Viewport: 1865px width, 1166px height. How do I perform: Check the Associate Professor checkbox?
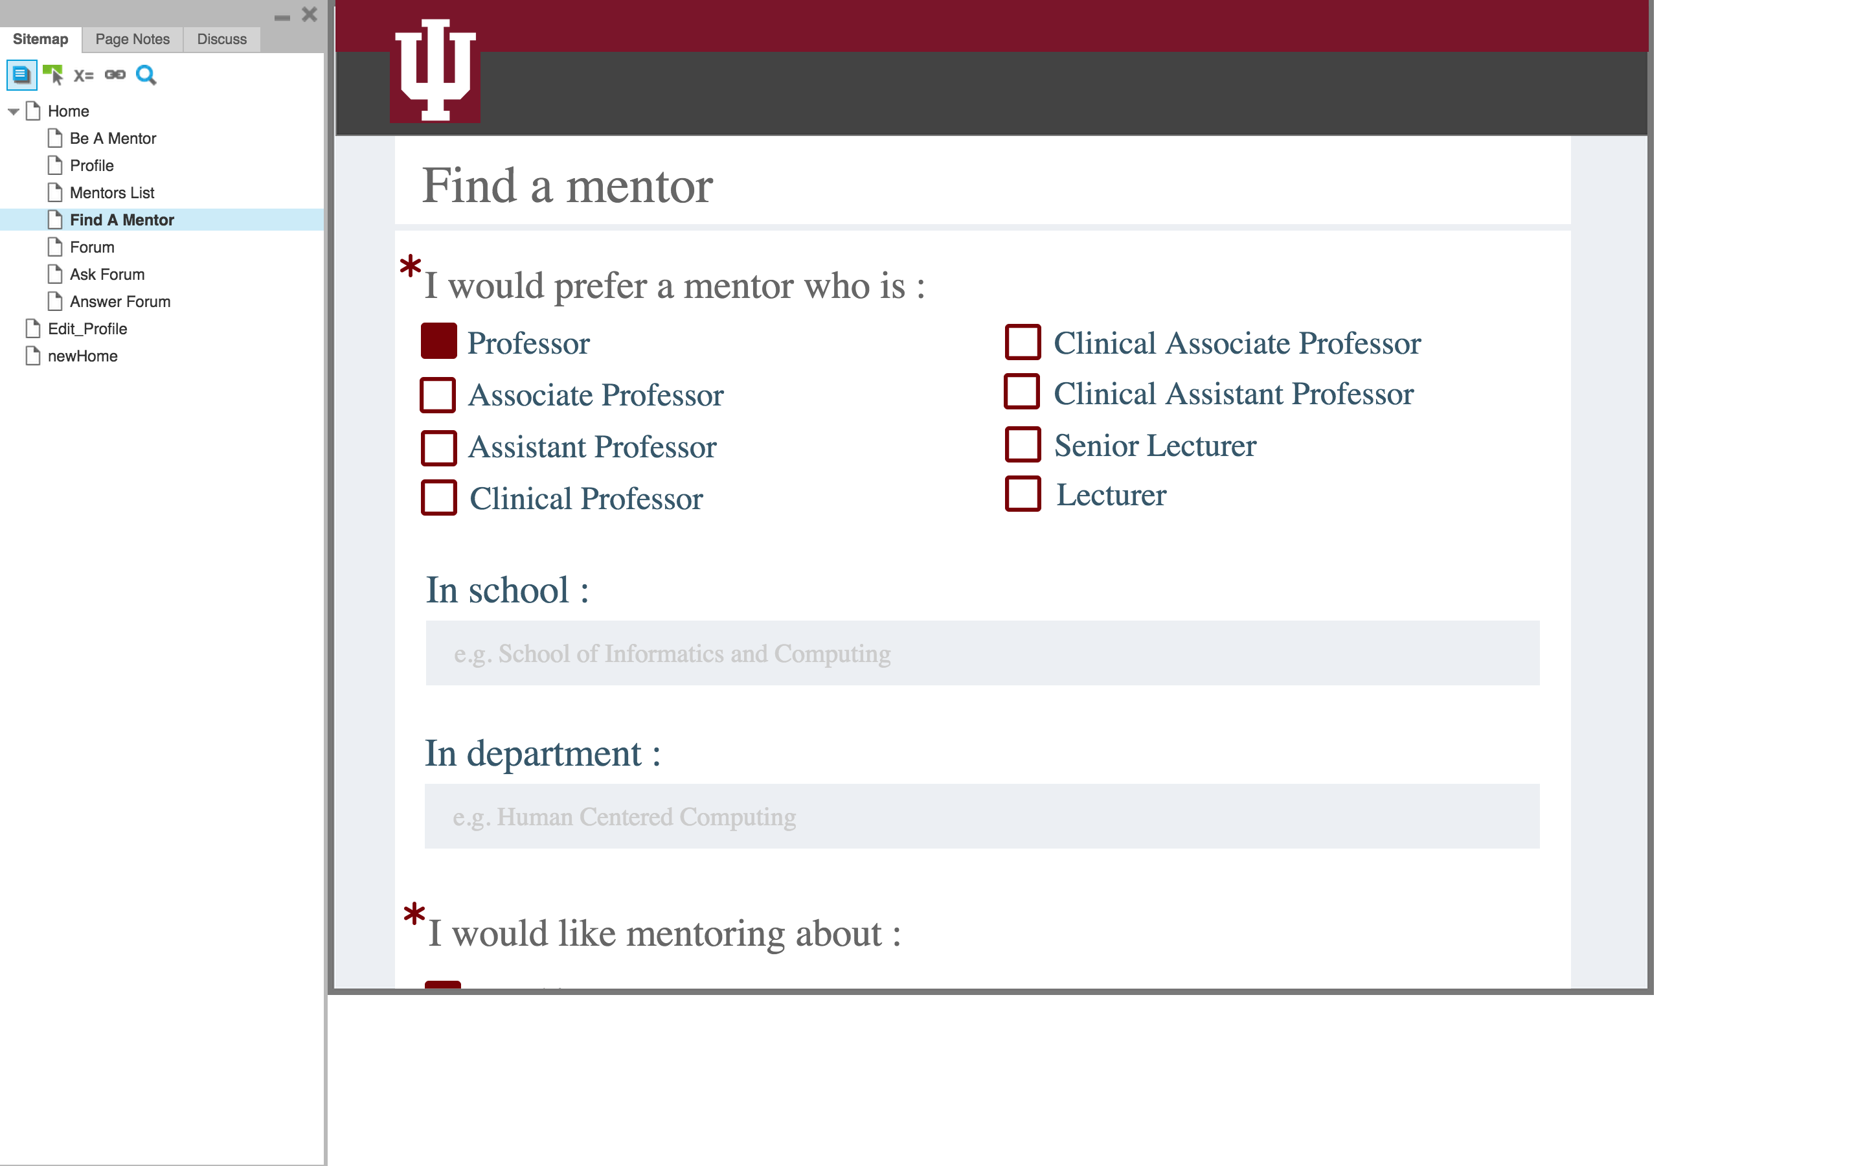(438, 395)
